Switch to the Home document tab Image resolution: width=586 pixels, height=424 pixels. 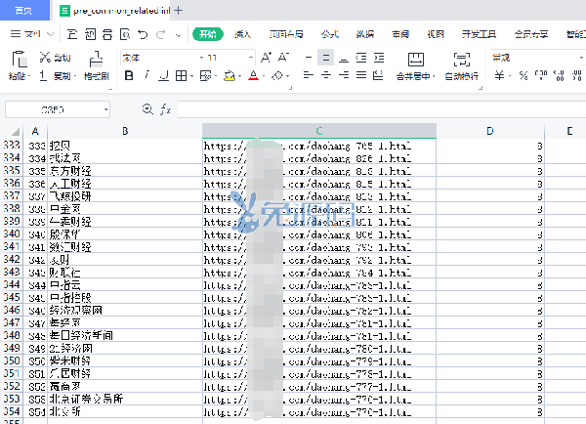(x=24, y=10)
